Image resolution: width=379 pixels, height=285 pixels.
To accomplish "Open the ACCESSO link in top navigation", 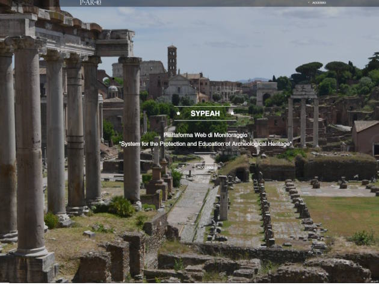I will [x=319, y=3].
